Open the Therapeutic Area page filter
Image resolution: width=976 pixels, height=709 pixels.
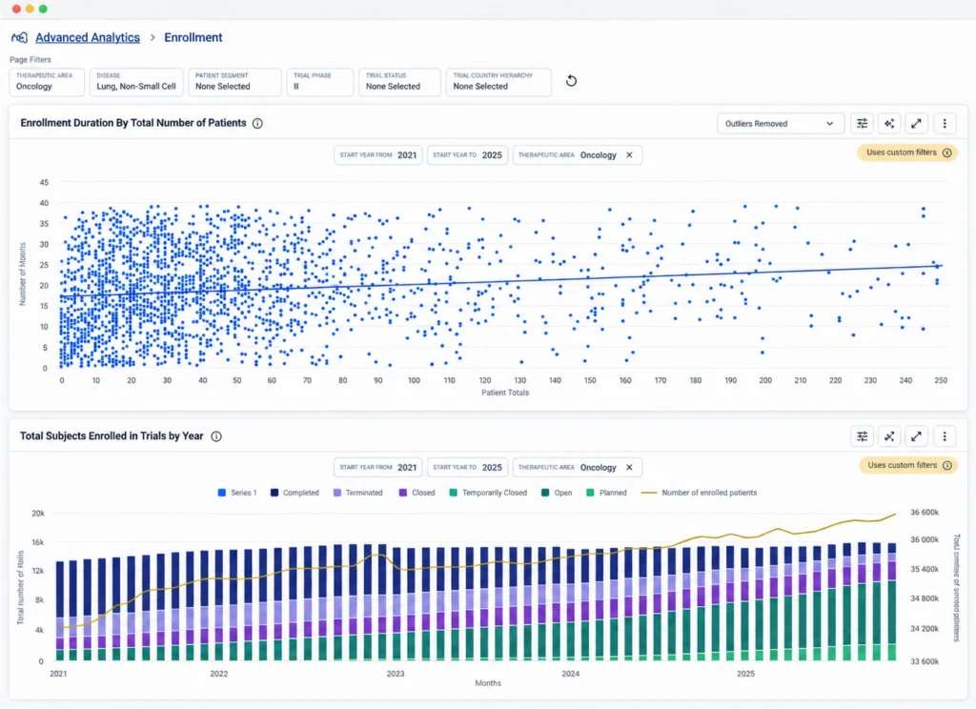point(47,82)
